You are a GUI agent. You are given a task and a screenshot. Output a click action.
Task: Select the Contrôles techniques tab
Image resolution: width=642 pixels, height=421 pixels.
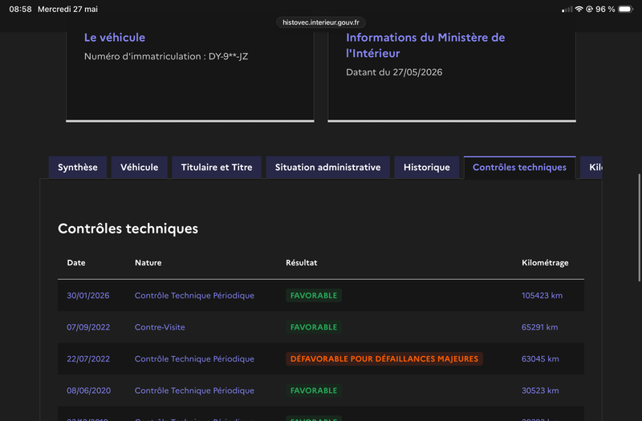(519, 168)
